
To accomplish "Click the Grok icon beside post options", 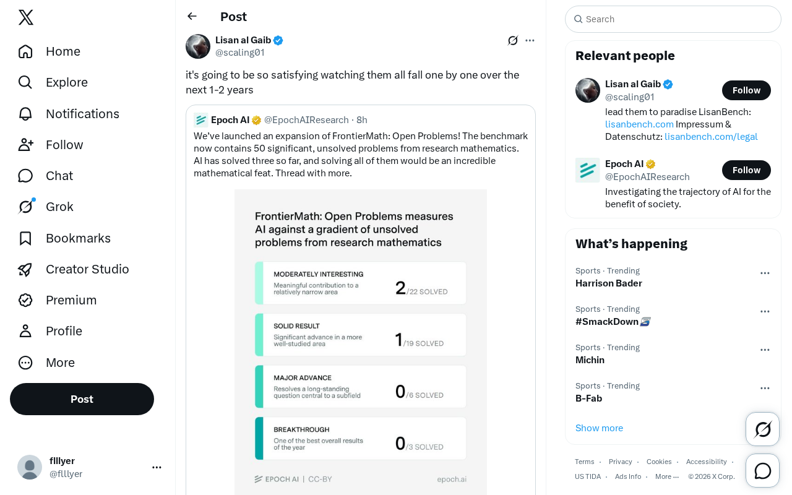I will pos(513,40).
